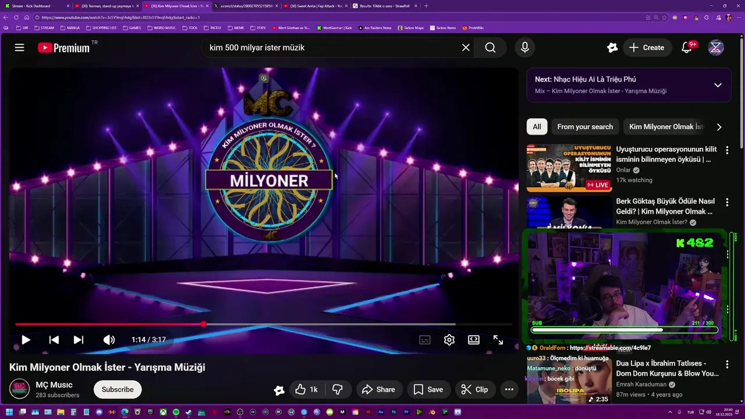The height and width of the screenshot is (419, 745).
Task: Start voice search with the microphone
Action: [525, 48]
